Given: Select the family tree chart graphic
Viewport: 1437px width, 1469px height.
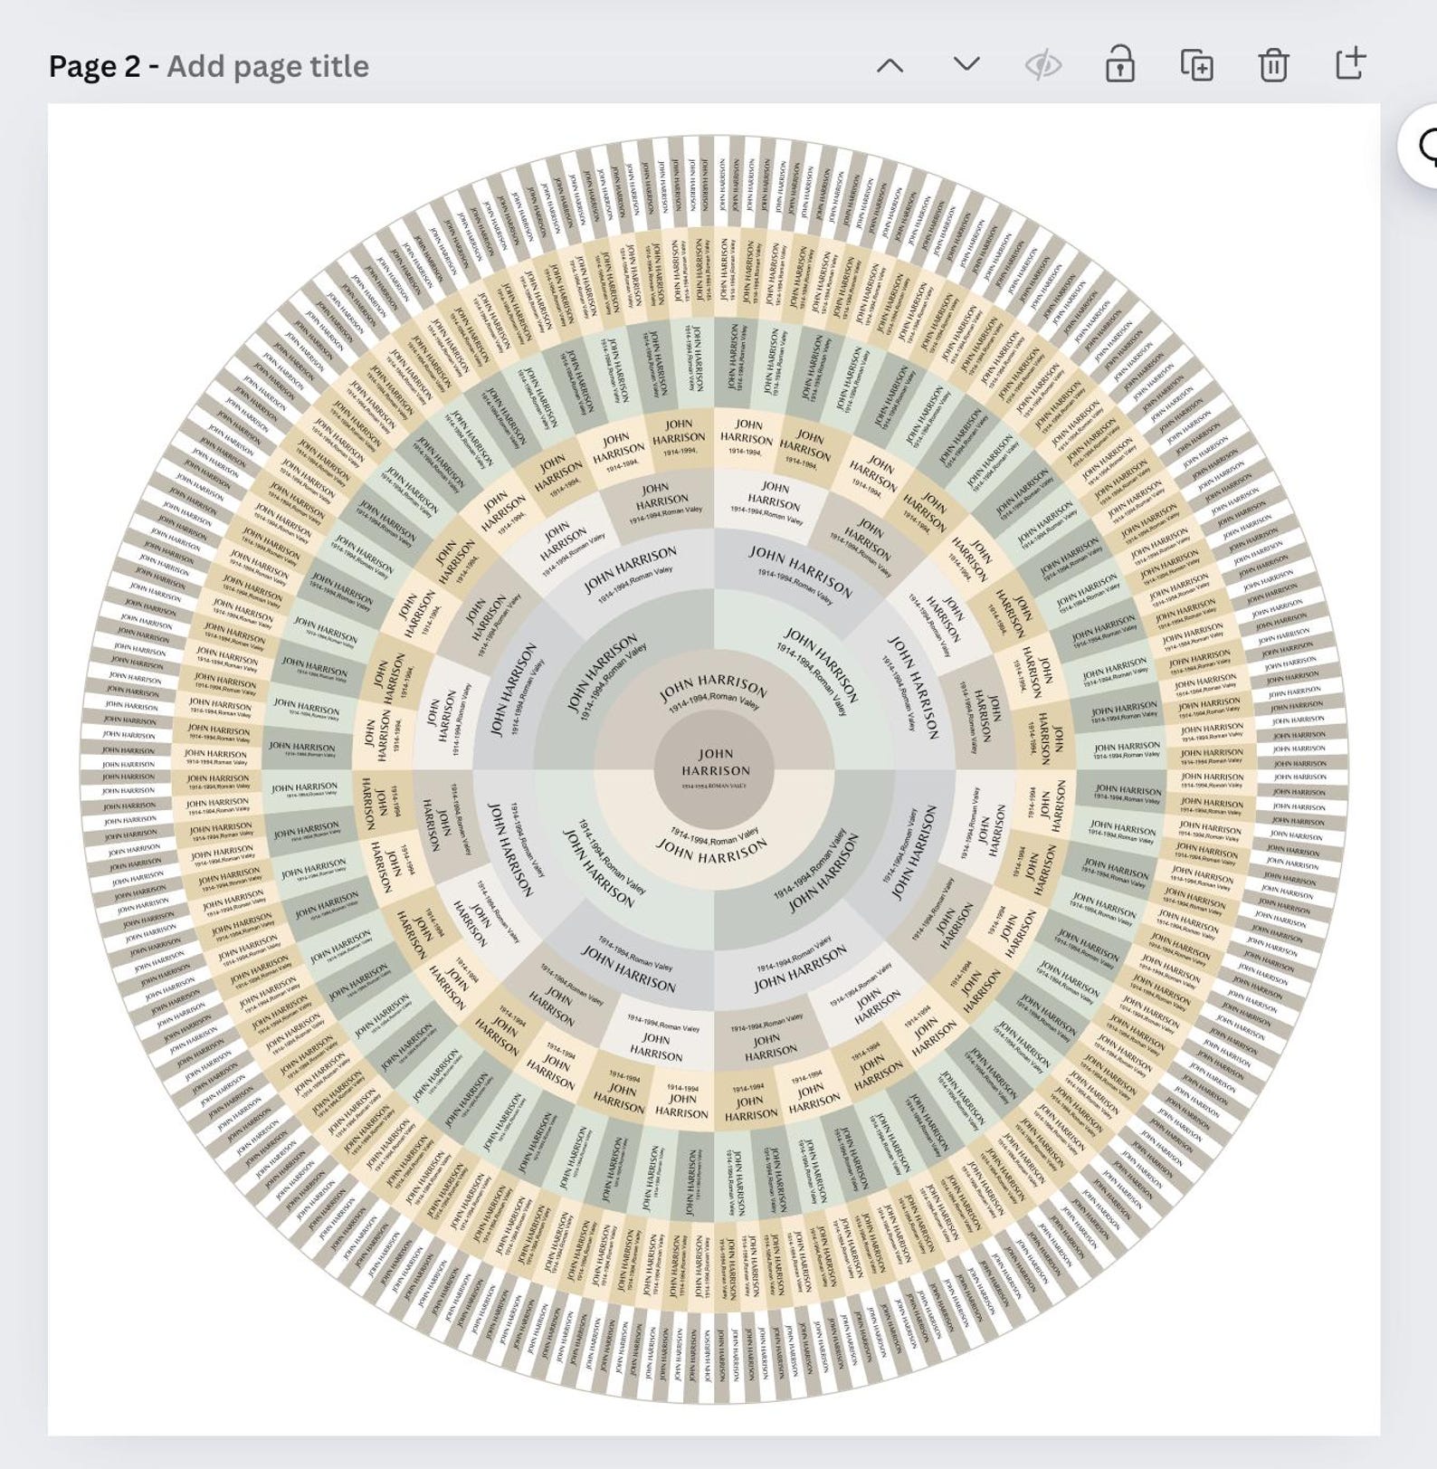Looking at the screenshot, I should pos(714,769).
